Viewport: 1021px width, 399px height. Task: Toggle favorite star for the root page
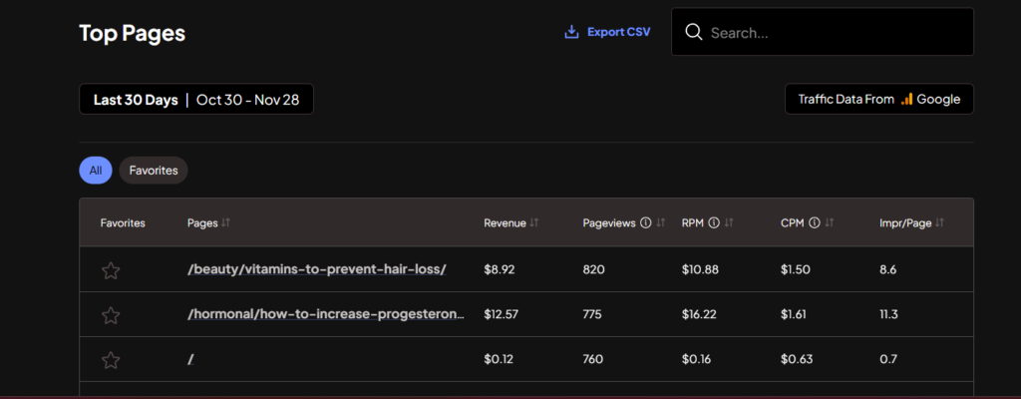tap(111, 360)
